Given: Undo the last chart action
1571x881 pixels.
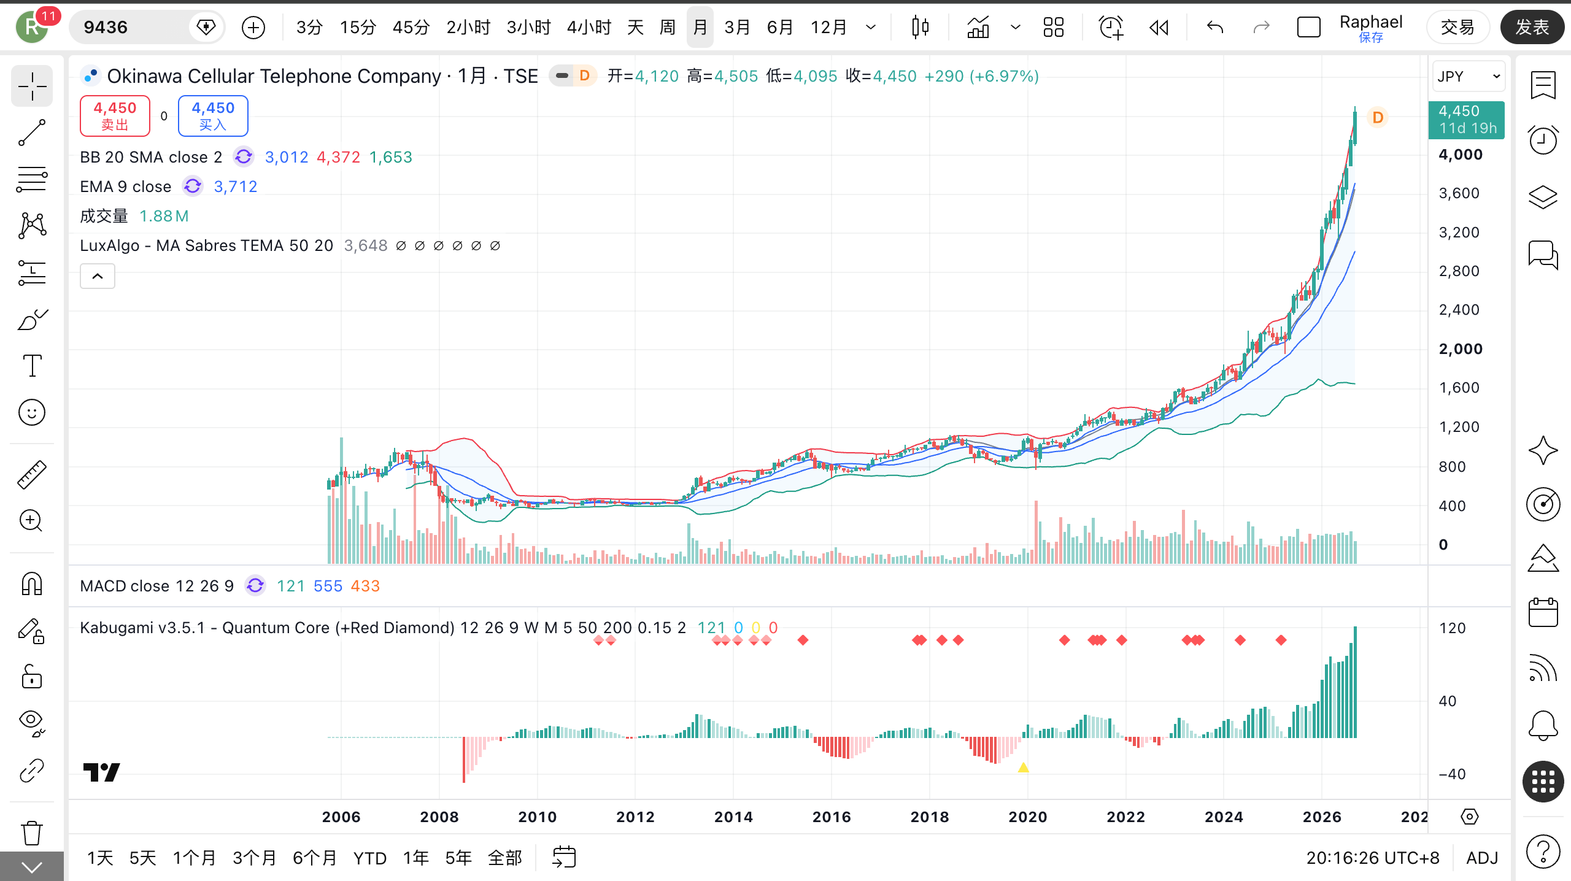Looking at the screenshot, I should (x=1215, y=27).
